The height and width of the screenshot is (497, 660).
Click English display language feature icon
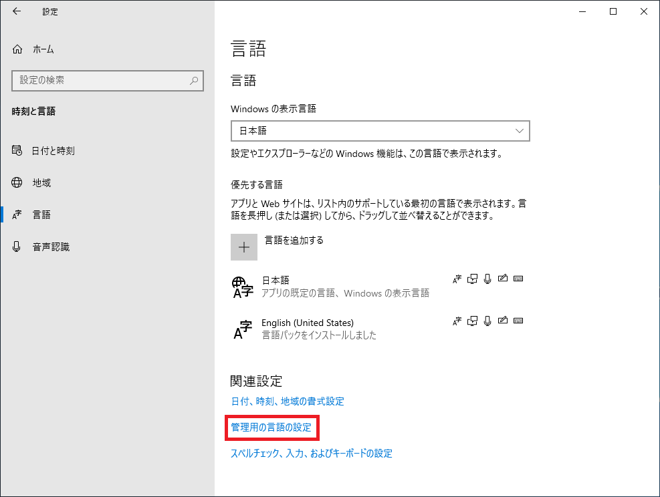[x=457, y=321]
